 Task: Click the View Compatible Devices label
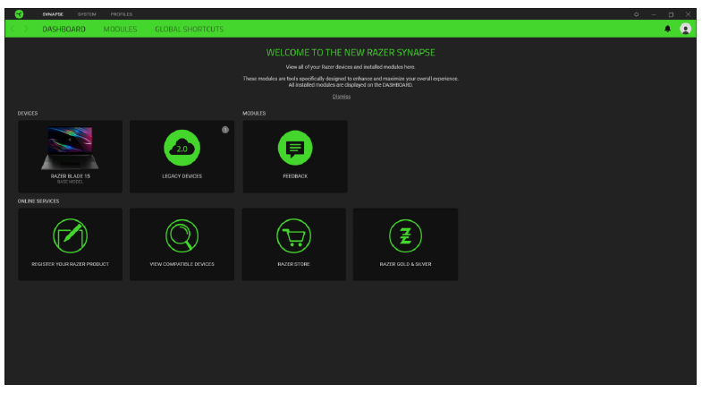point(182,264)
